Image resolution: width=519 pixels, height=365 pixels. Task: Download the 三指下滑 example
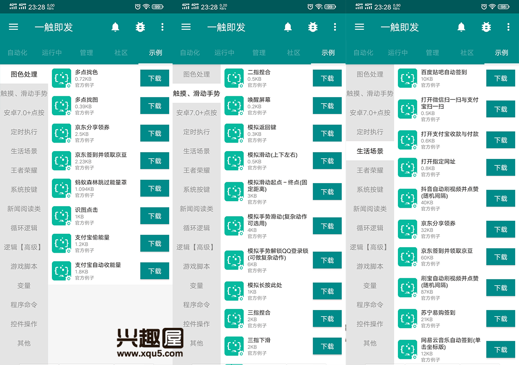point(327,346)
